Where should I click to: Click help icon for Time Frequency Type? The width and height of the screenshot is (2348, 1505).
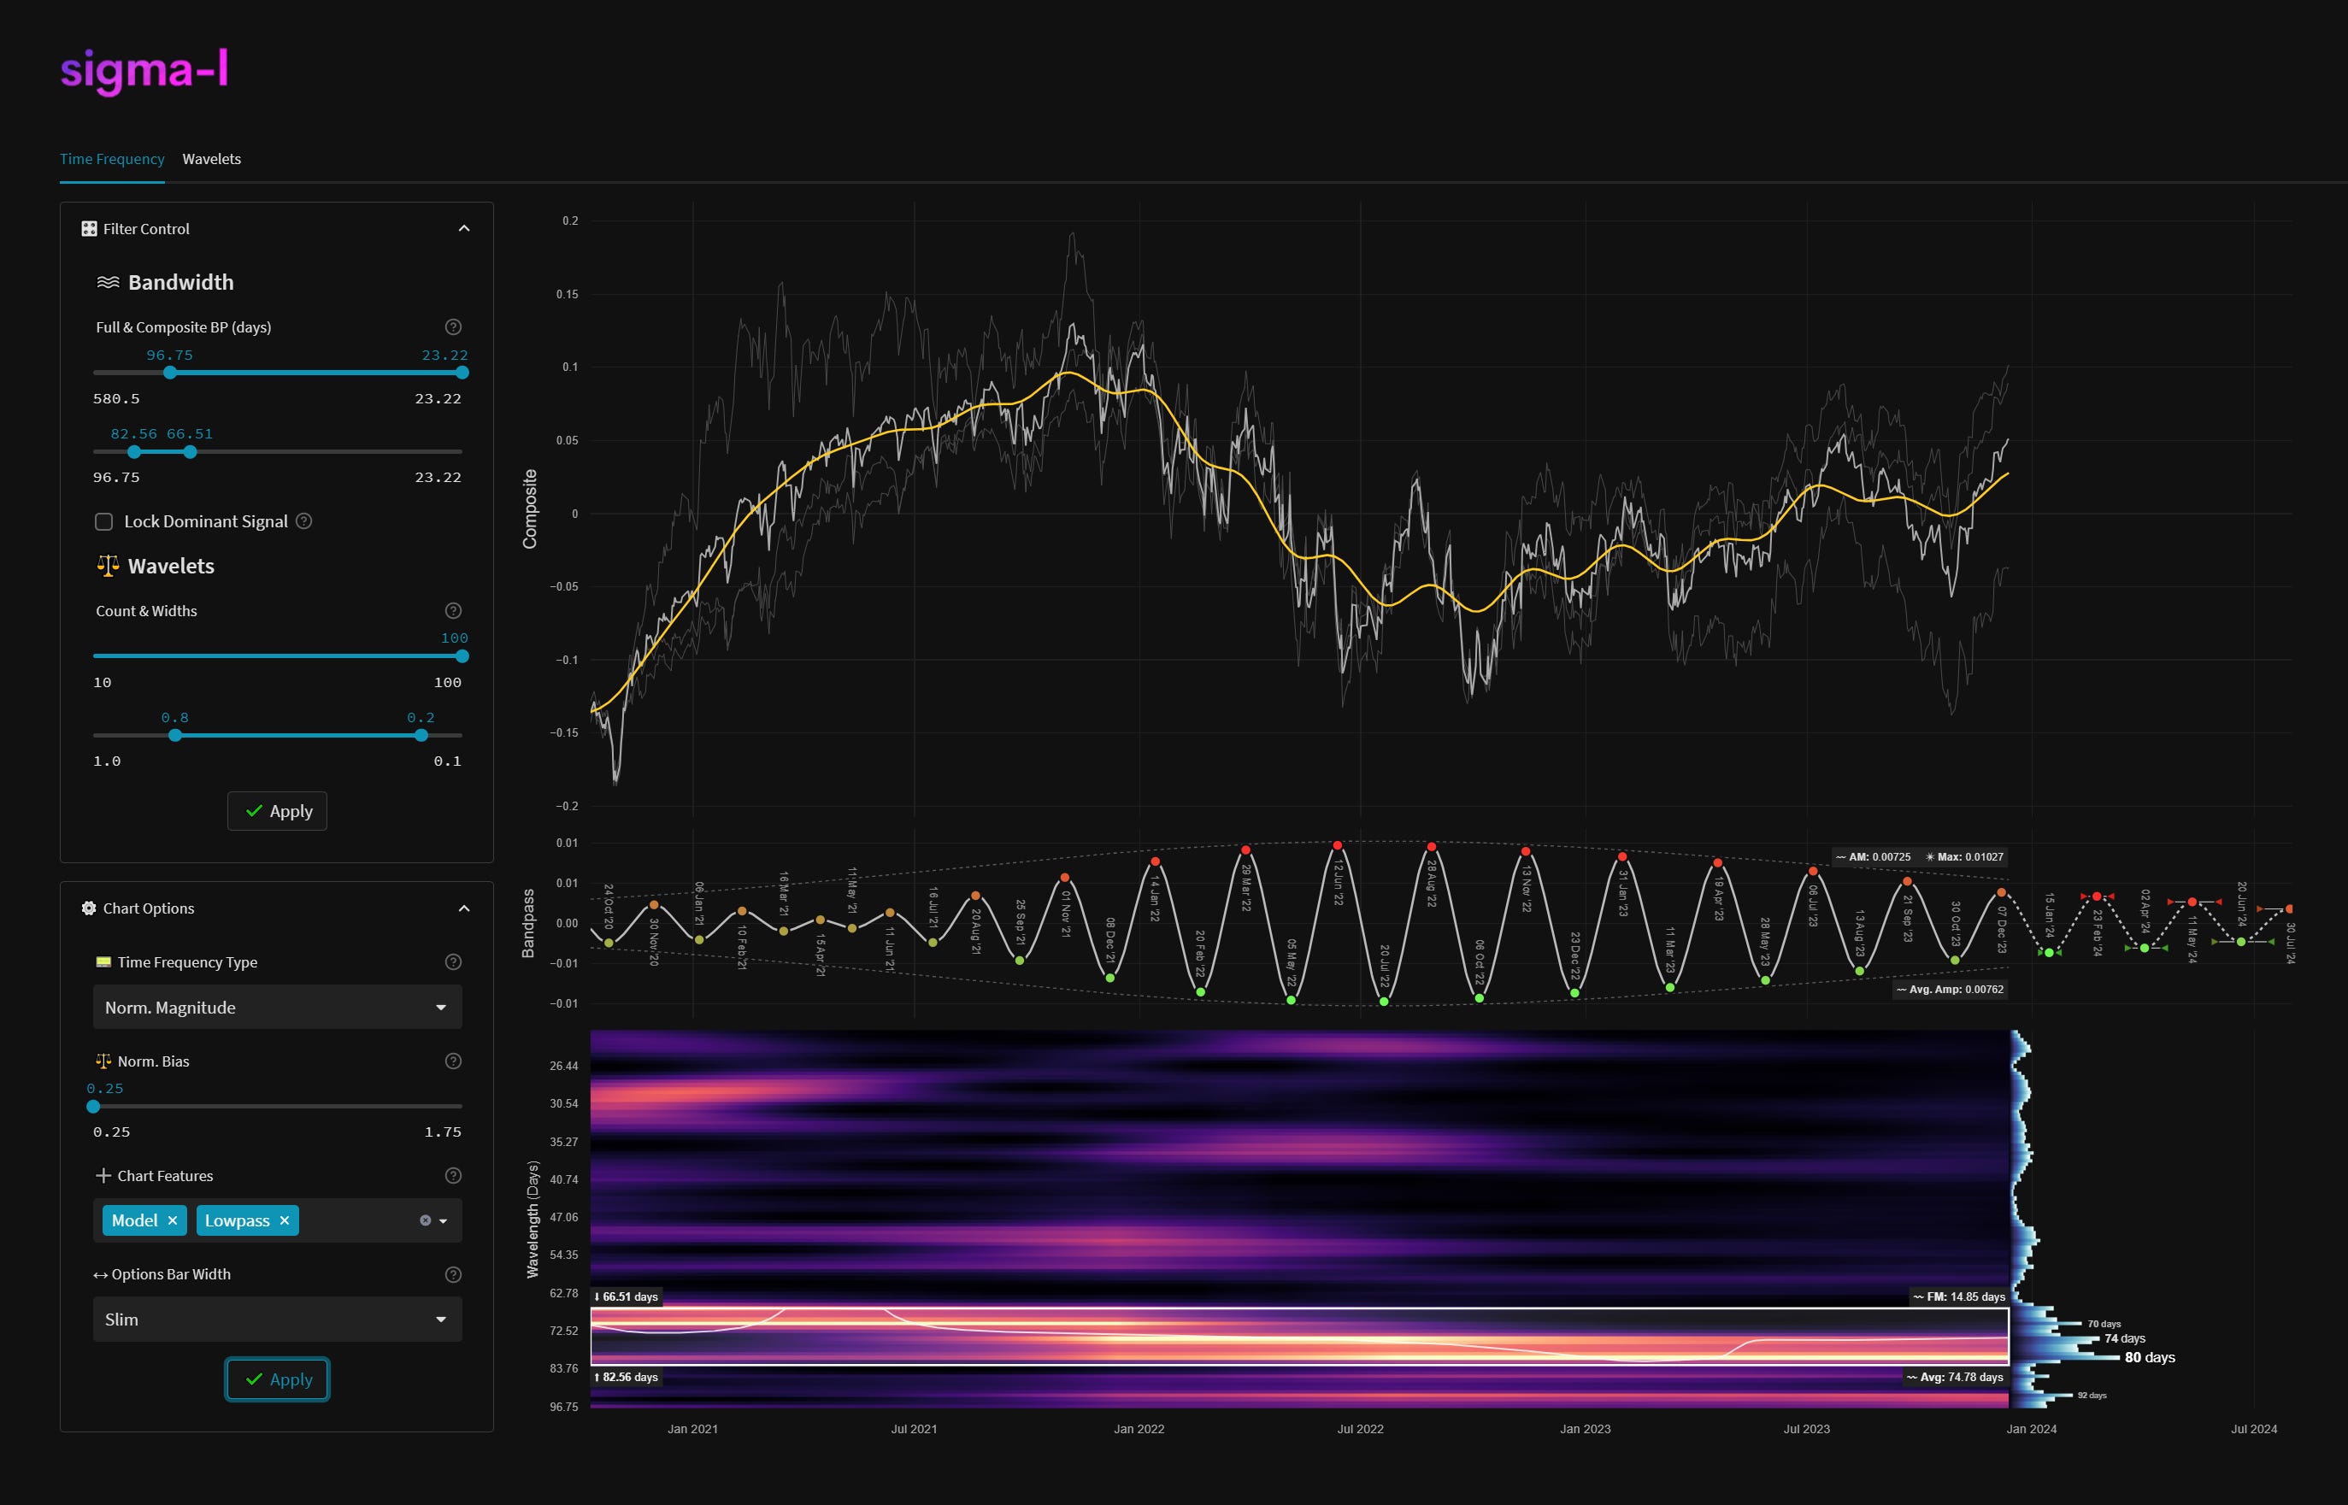[452, 961]
